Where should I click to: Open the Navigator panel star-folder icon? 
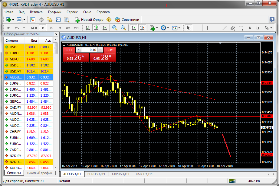pyautogui.click(x=50, y=20)
